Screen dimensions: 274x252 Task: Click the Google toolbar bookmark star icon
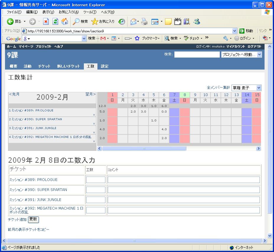tap(137, 38)
